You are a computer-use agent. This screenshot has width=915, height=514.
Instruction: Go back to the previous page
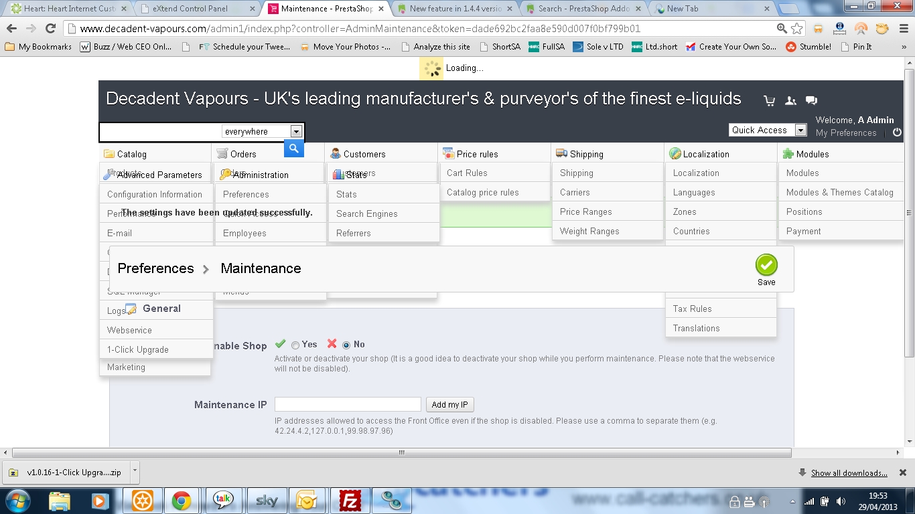12,29
